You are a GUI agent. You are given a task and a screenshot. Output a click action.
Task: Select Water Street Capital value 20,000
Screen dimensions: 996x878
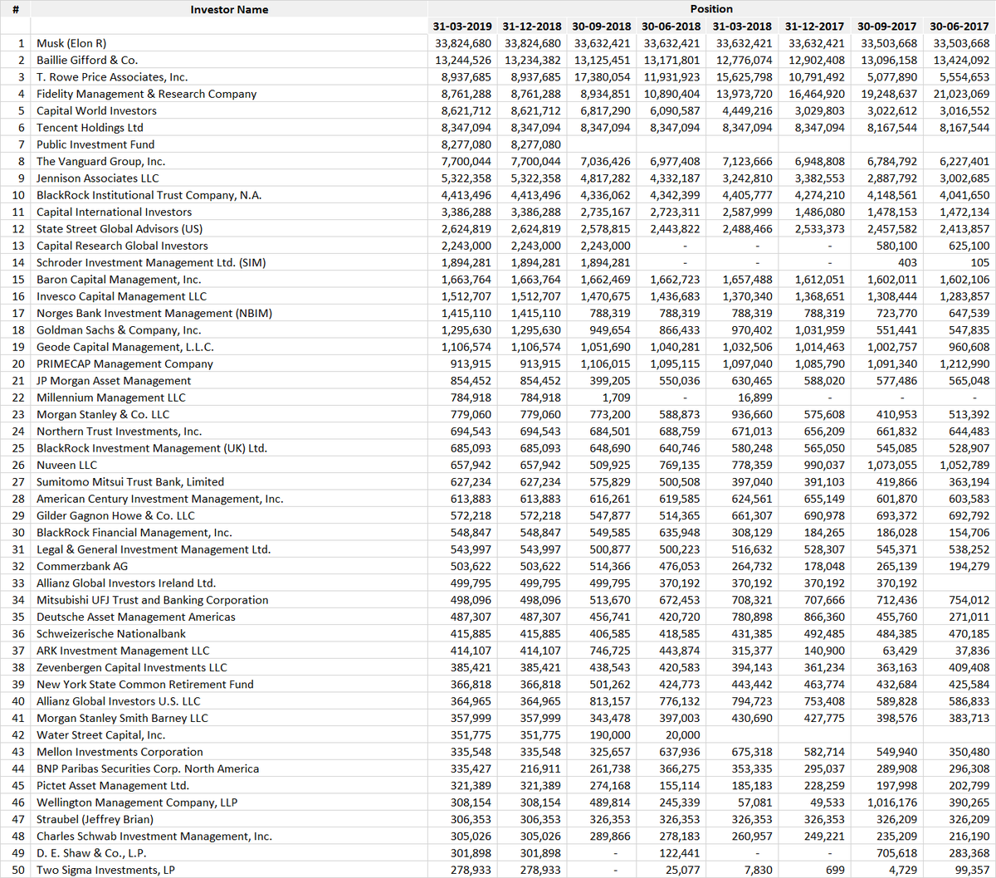(x=681, y=735)
